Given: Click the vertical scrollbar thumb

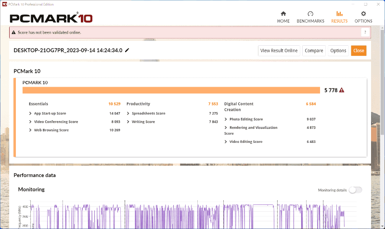Looking at the screenshot, I should [382, 82].
